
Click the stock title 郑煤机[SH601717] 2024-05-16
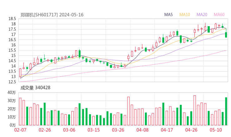click(52, 15)
